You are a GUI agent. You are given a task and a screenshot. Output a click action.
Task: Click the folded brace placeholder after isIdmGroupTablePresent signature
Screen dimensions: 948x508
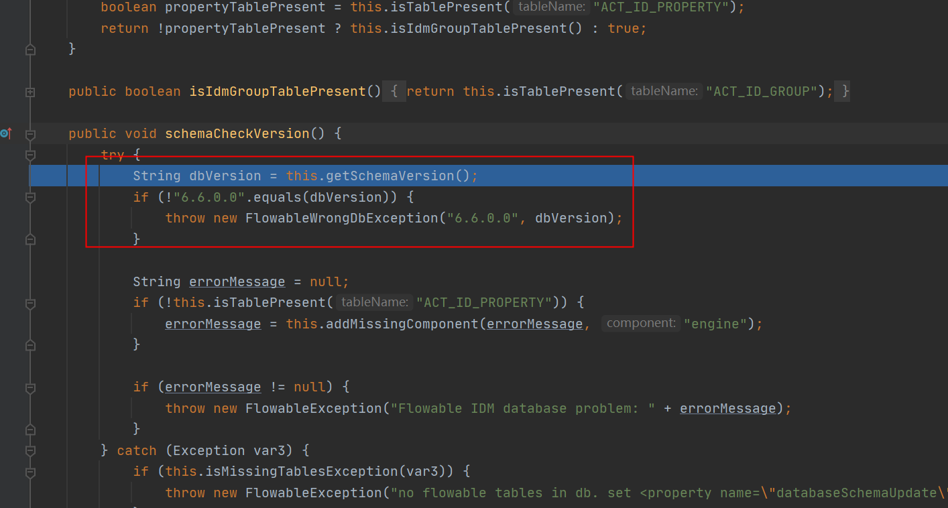[394, 91]
